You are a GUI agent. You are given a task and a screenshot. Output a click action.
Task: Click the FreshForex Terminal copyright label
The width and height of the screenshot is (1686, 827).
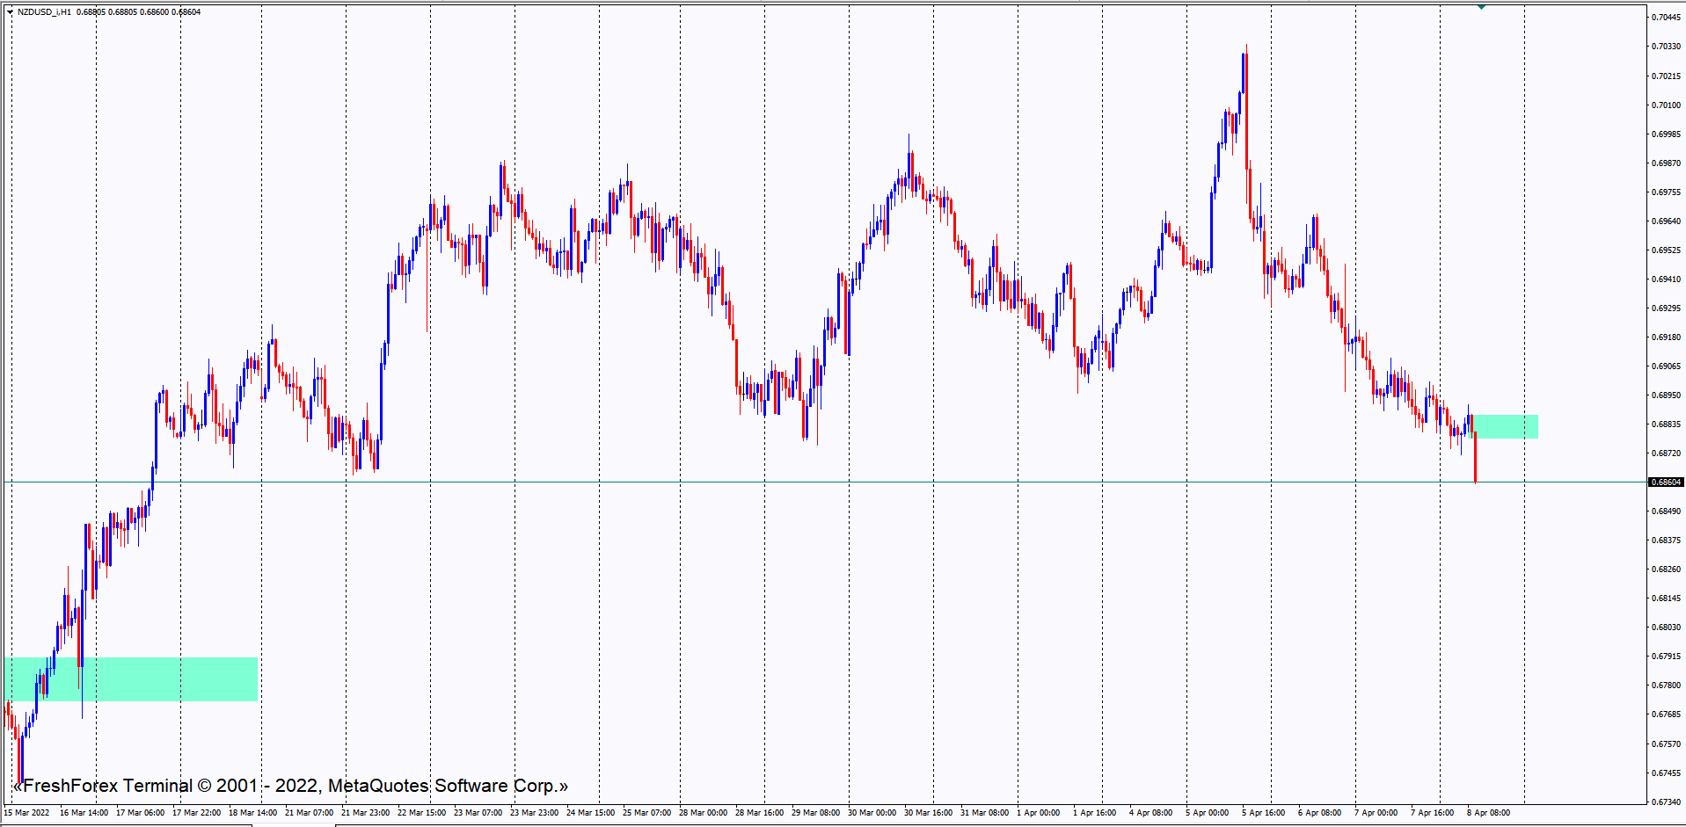coord(290,786)
